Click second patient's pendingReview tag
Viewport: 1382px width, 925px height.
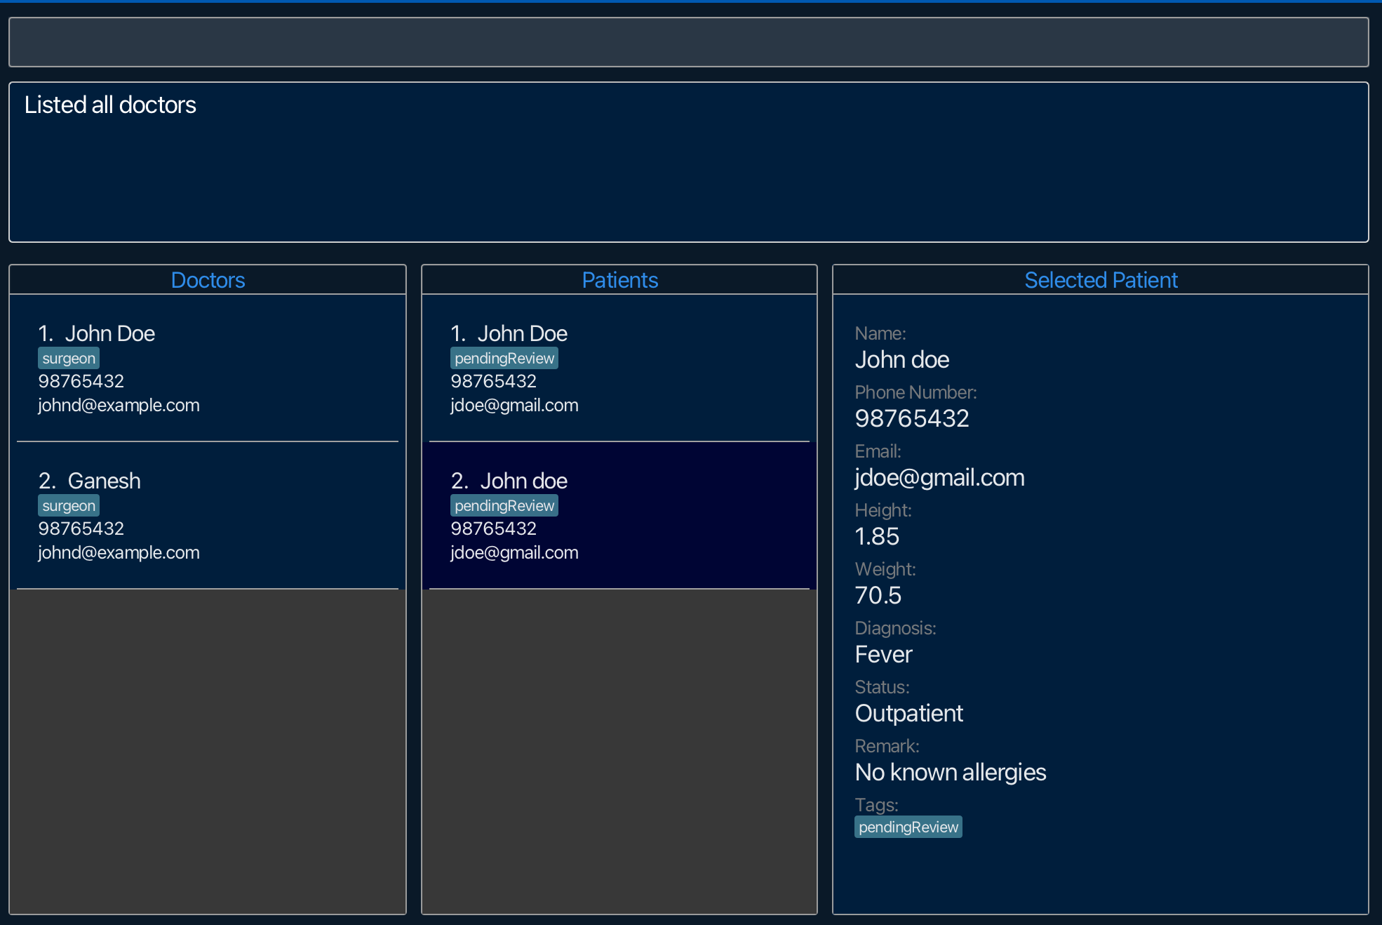504,506
